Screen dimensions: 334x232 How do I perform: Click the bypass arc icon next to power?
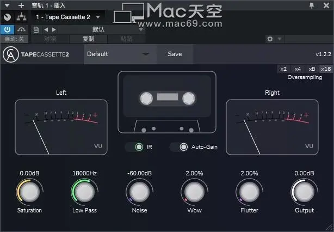22,29
